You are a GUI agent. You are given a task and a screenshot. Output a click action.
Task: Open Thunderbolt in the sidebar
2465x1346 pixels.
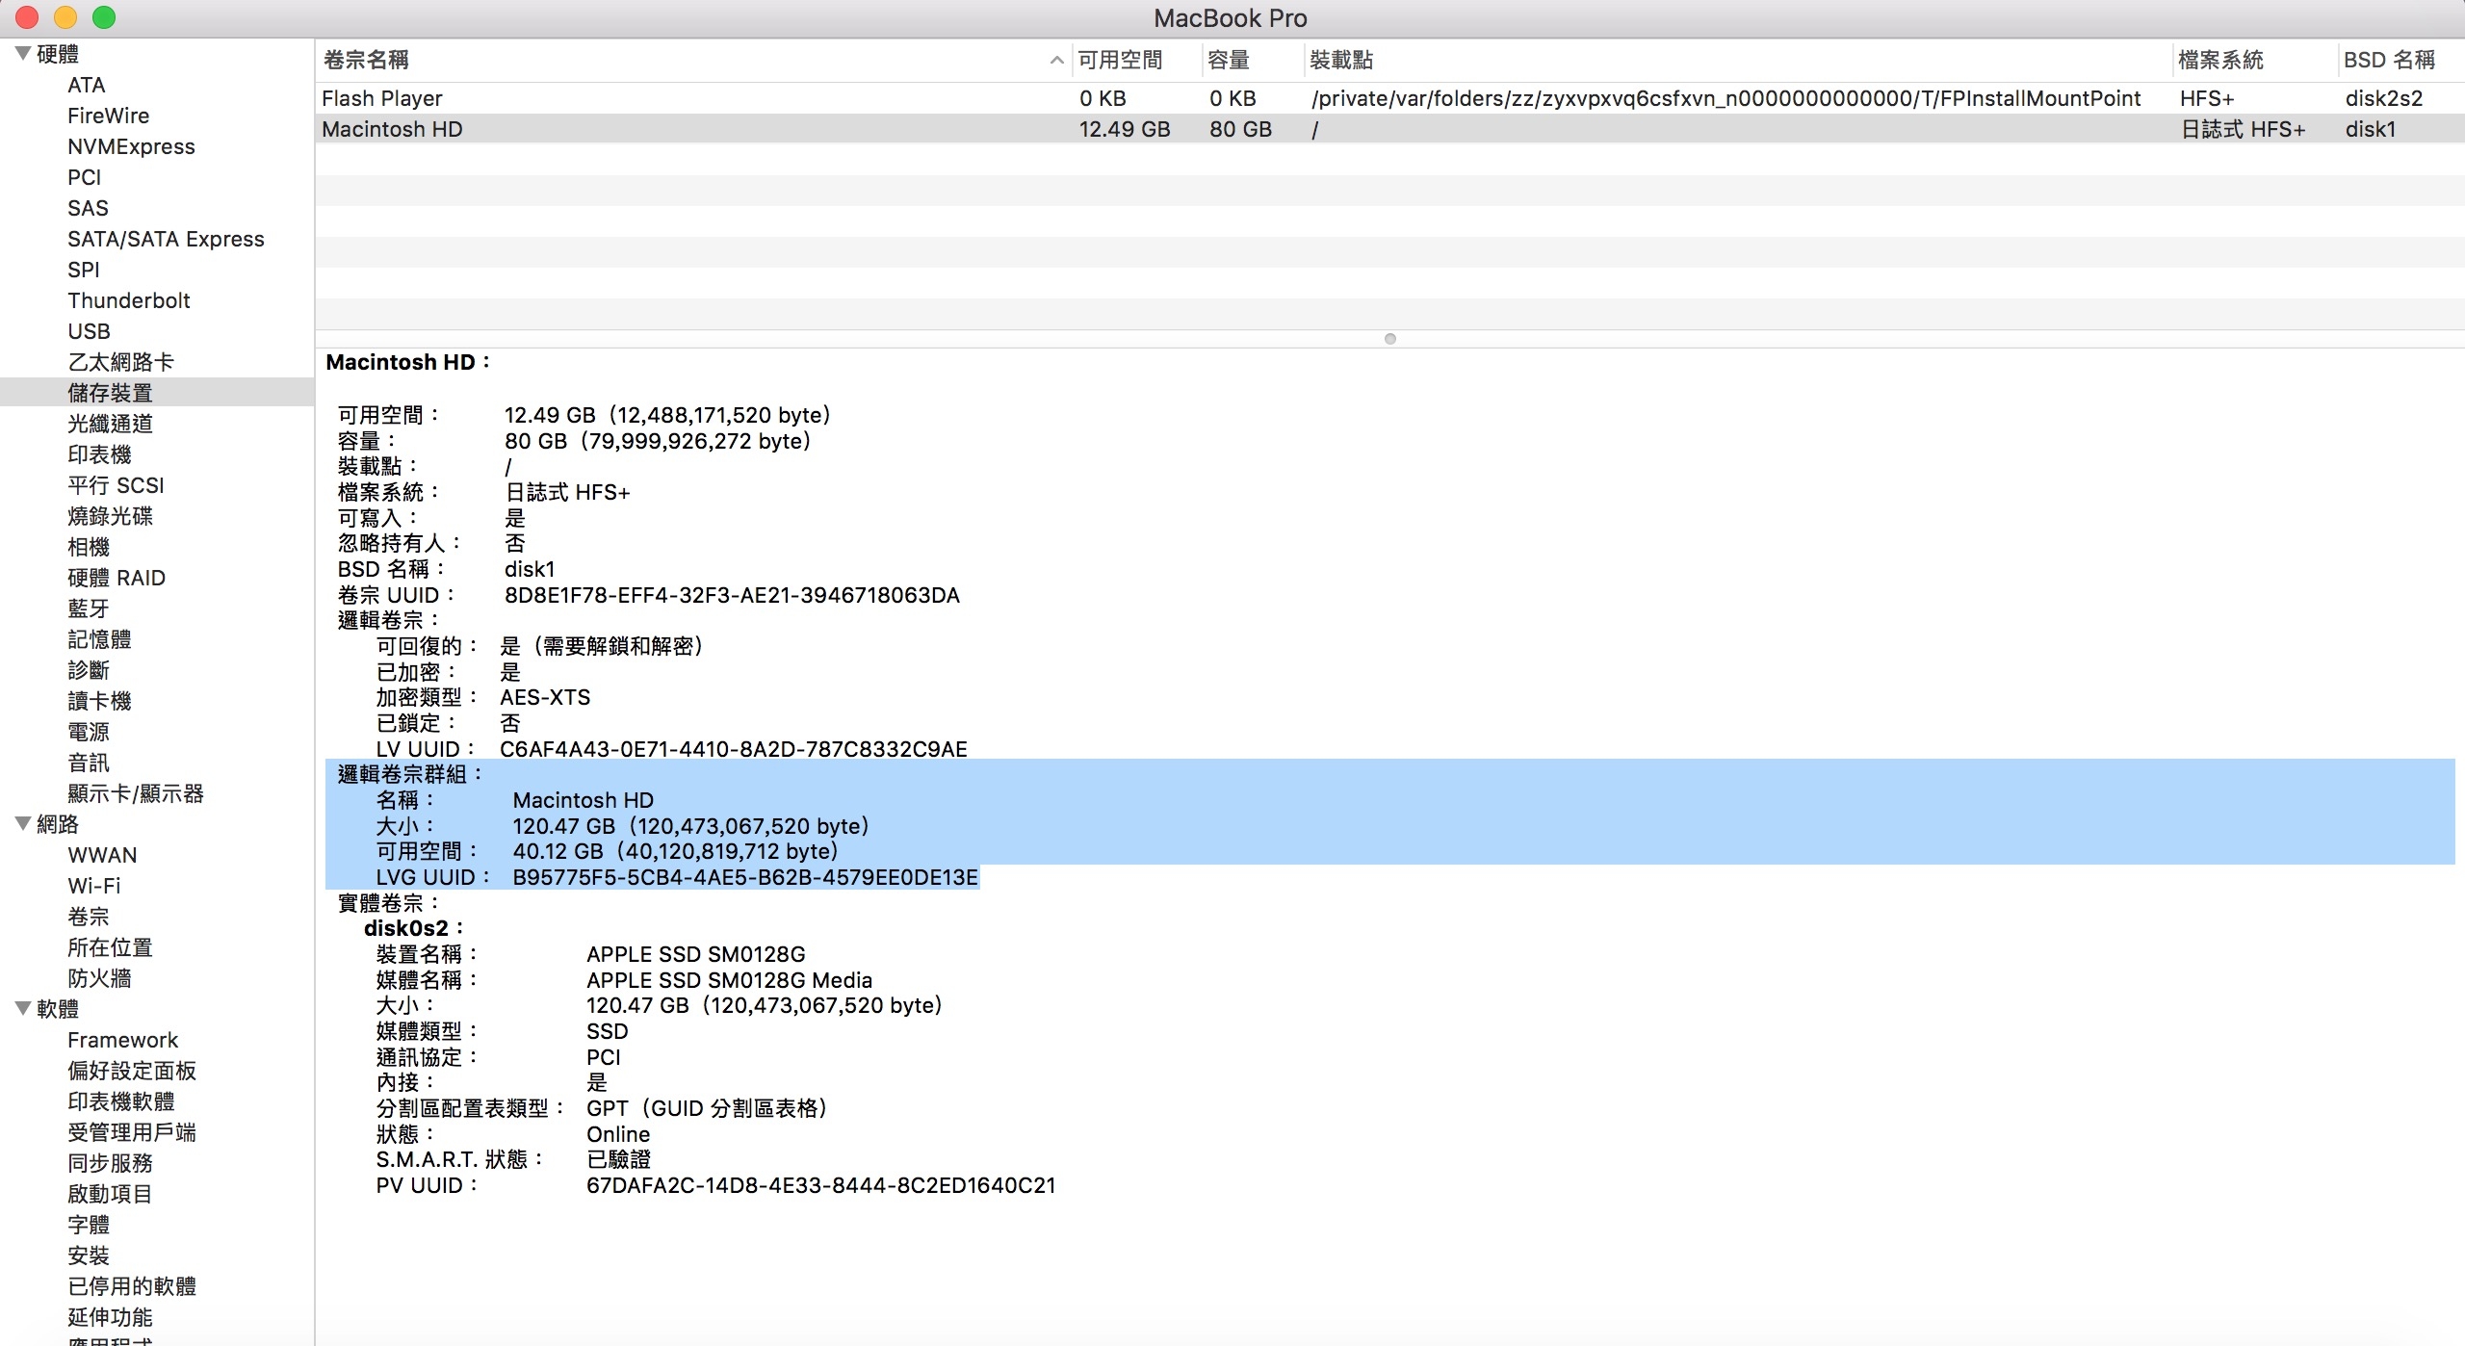[x=129, y=300]
